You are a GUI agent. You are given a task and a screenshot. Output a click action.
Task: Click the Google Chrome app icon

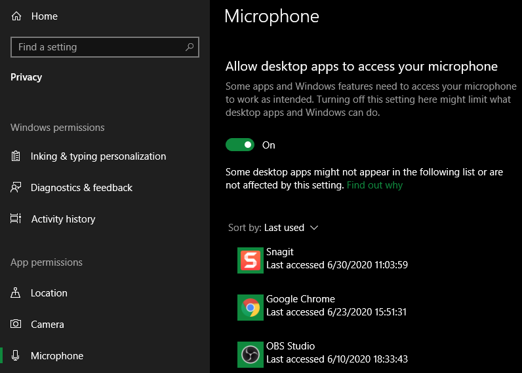point(250,307)
